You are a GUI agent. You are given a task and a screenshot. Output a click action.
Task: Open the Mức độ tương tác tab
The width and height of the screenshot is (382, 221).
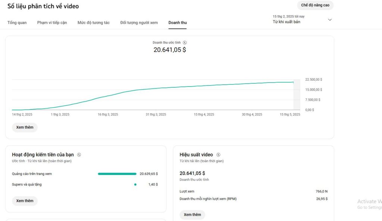(x=94, y=23)
